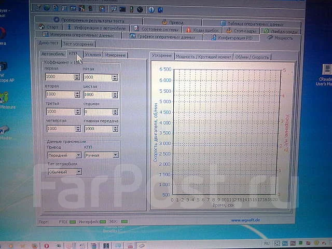Click the presentation screen toolbar icon
Screen dimensions: 332x249
pos(114,9)
